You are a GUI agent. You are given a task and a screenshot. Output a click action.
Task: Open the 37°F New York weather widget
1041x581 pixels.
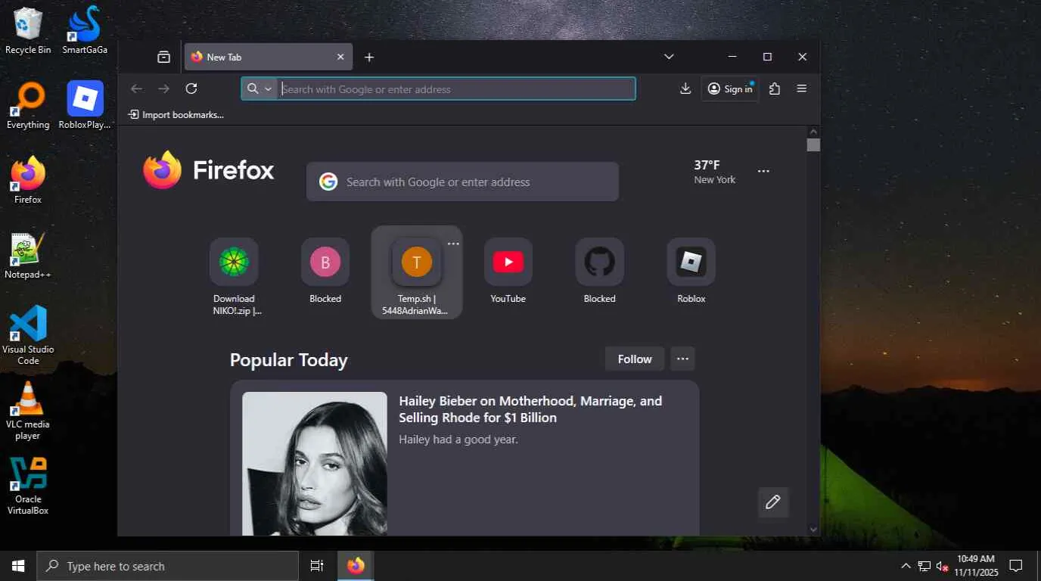coord(715,172)
